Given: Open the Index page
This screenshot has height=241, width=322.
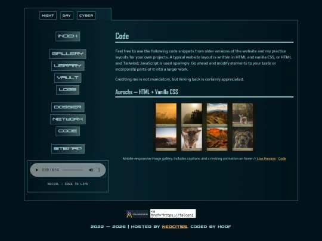Looking at the screenshot, I should pos(68,36).
